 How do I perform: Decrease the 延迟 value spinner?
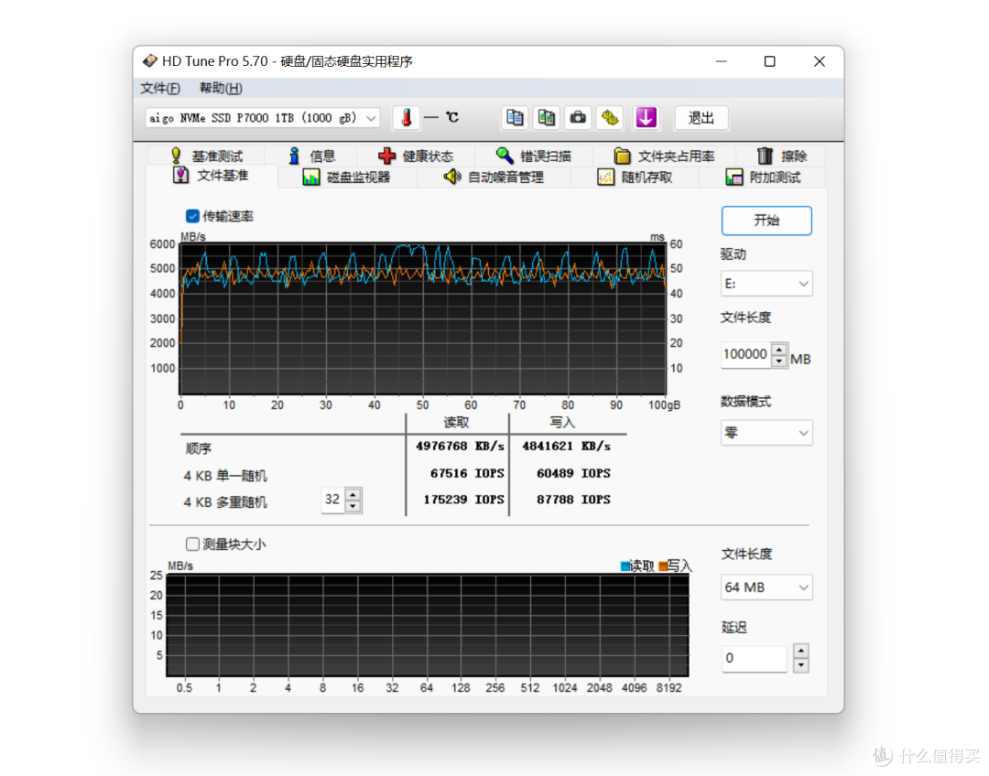[801, 665]
